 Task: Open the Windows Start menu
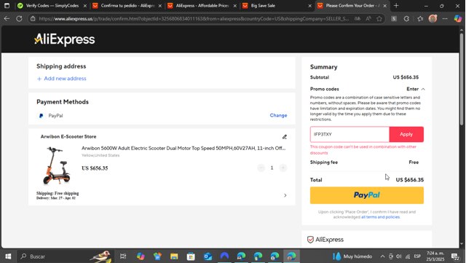(x=8, y=256)
